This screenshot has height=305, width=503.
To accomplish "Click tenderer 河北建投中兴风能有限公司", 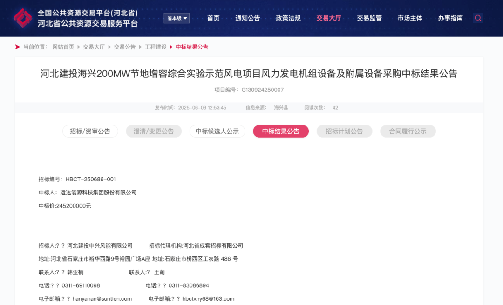I will [100, 246].
